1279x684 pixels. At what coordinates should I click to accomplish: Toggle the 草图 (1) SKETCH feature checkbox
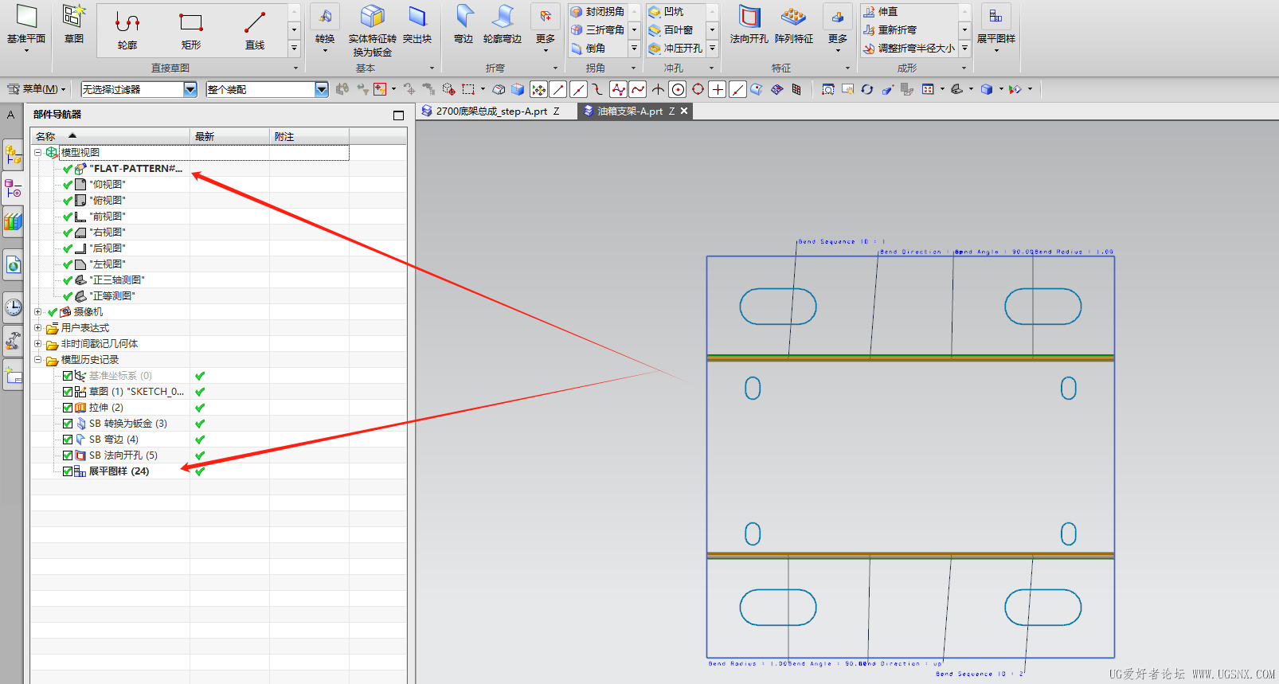pyautogui.click(x=68, y=392)
